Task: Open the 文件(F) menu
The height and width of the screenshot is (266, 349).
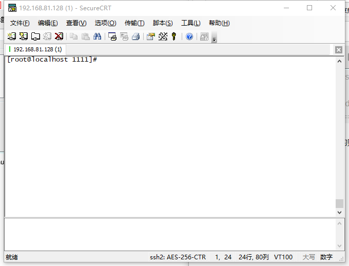Action: [20, 23]
